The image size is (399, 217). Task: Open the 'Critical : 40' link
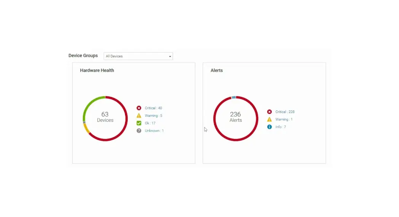pyautogui.click(x=153, y=108)
